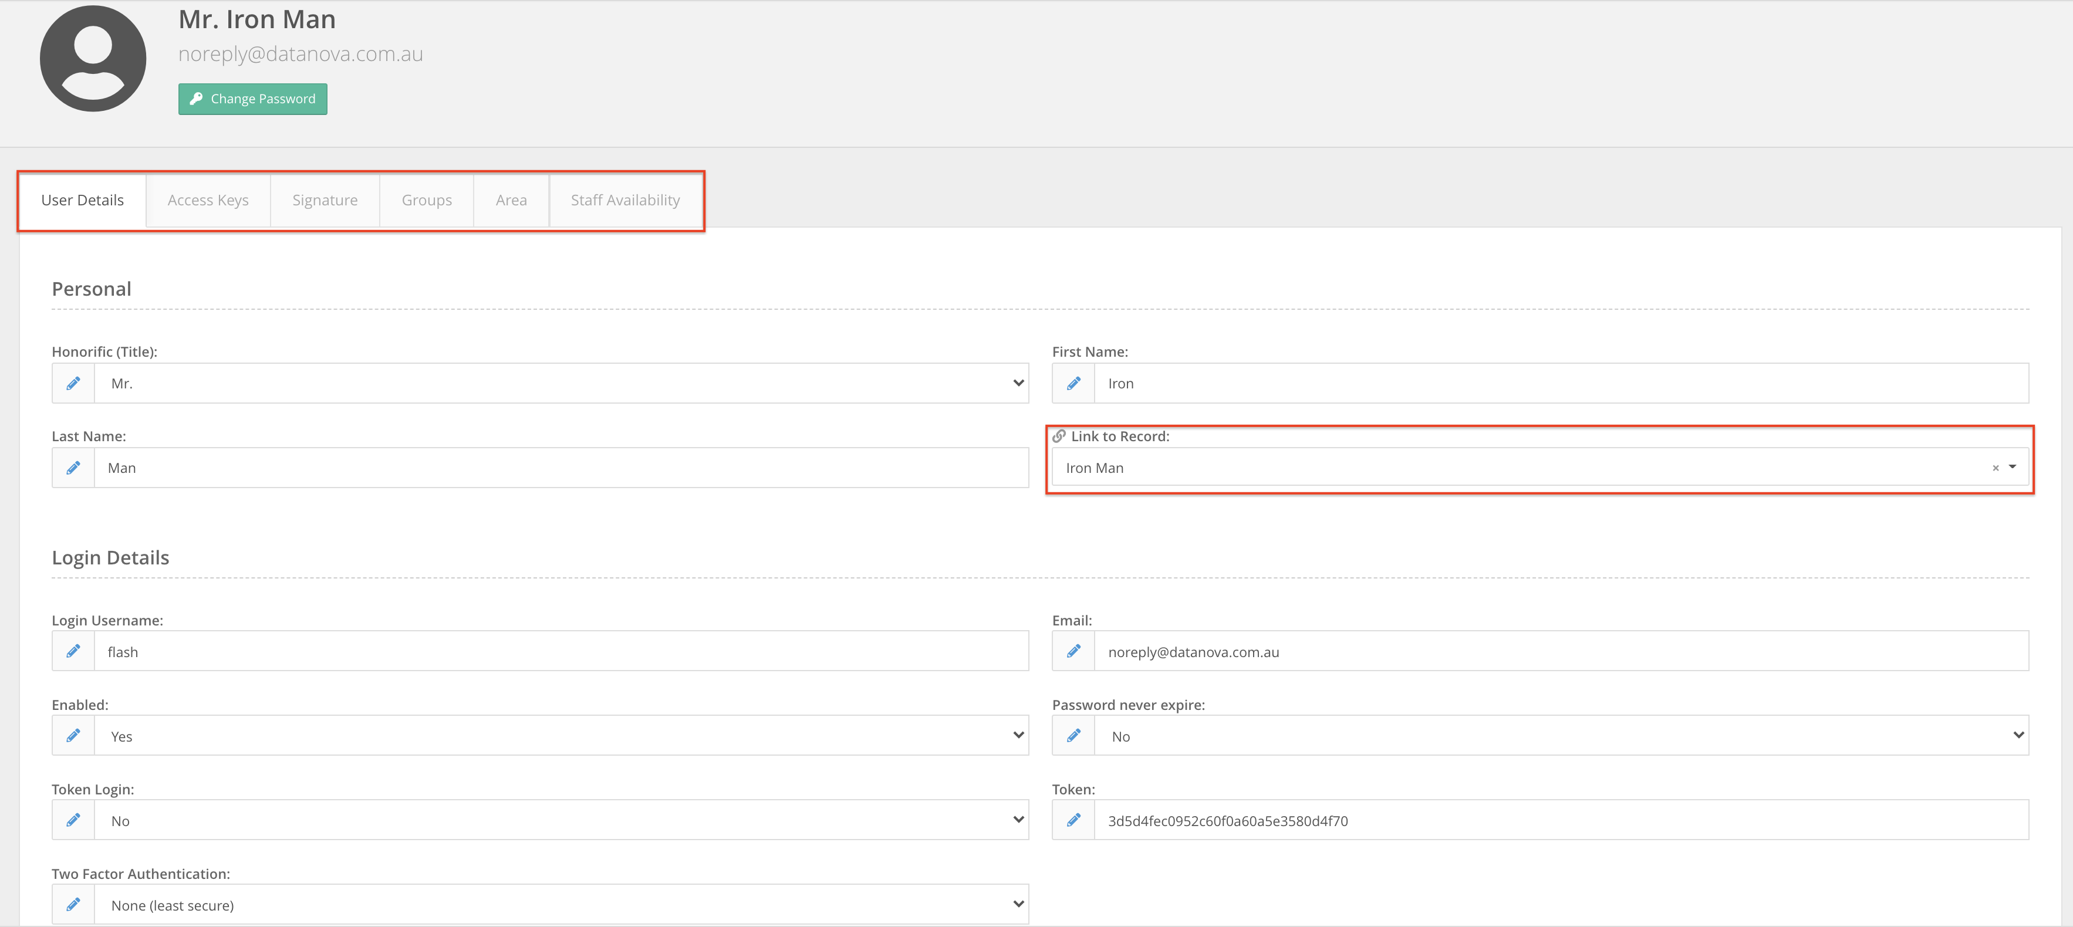The image size is (2073, 927).
Task: Open the Token Login dropdown
Action: click(561, 821)
